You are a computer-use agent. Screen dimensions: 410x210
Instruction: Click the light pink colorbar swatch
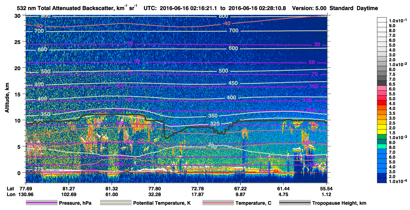(x=382, y=88)
